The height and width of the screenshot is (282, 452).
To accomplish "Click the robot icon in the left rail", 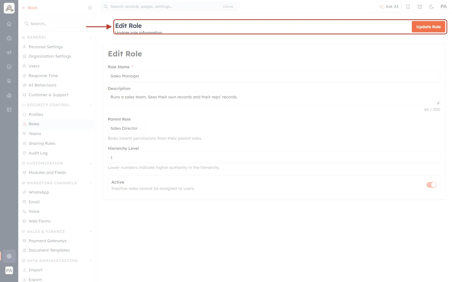I will coord(9,81).
